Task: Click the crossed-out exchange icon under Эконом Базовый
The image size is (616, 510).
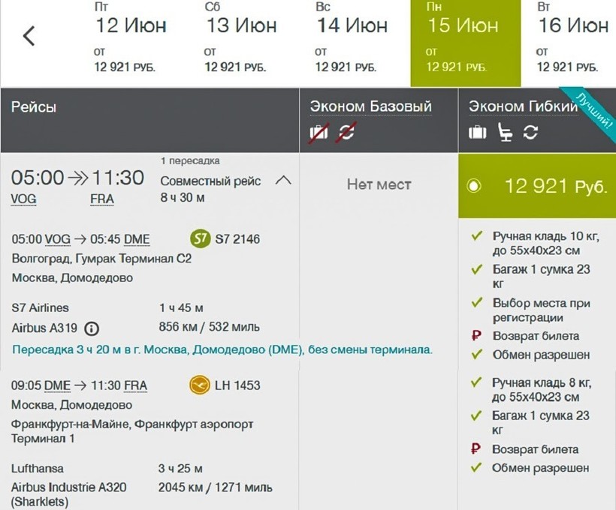Action: (346, 133)
